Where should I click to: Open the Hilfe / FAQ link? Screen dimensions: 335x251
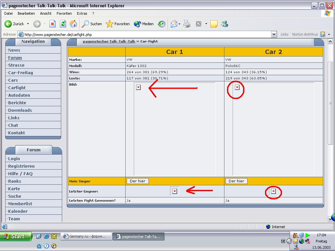coord(20,174)
